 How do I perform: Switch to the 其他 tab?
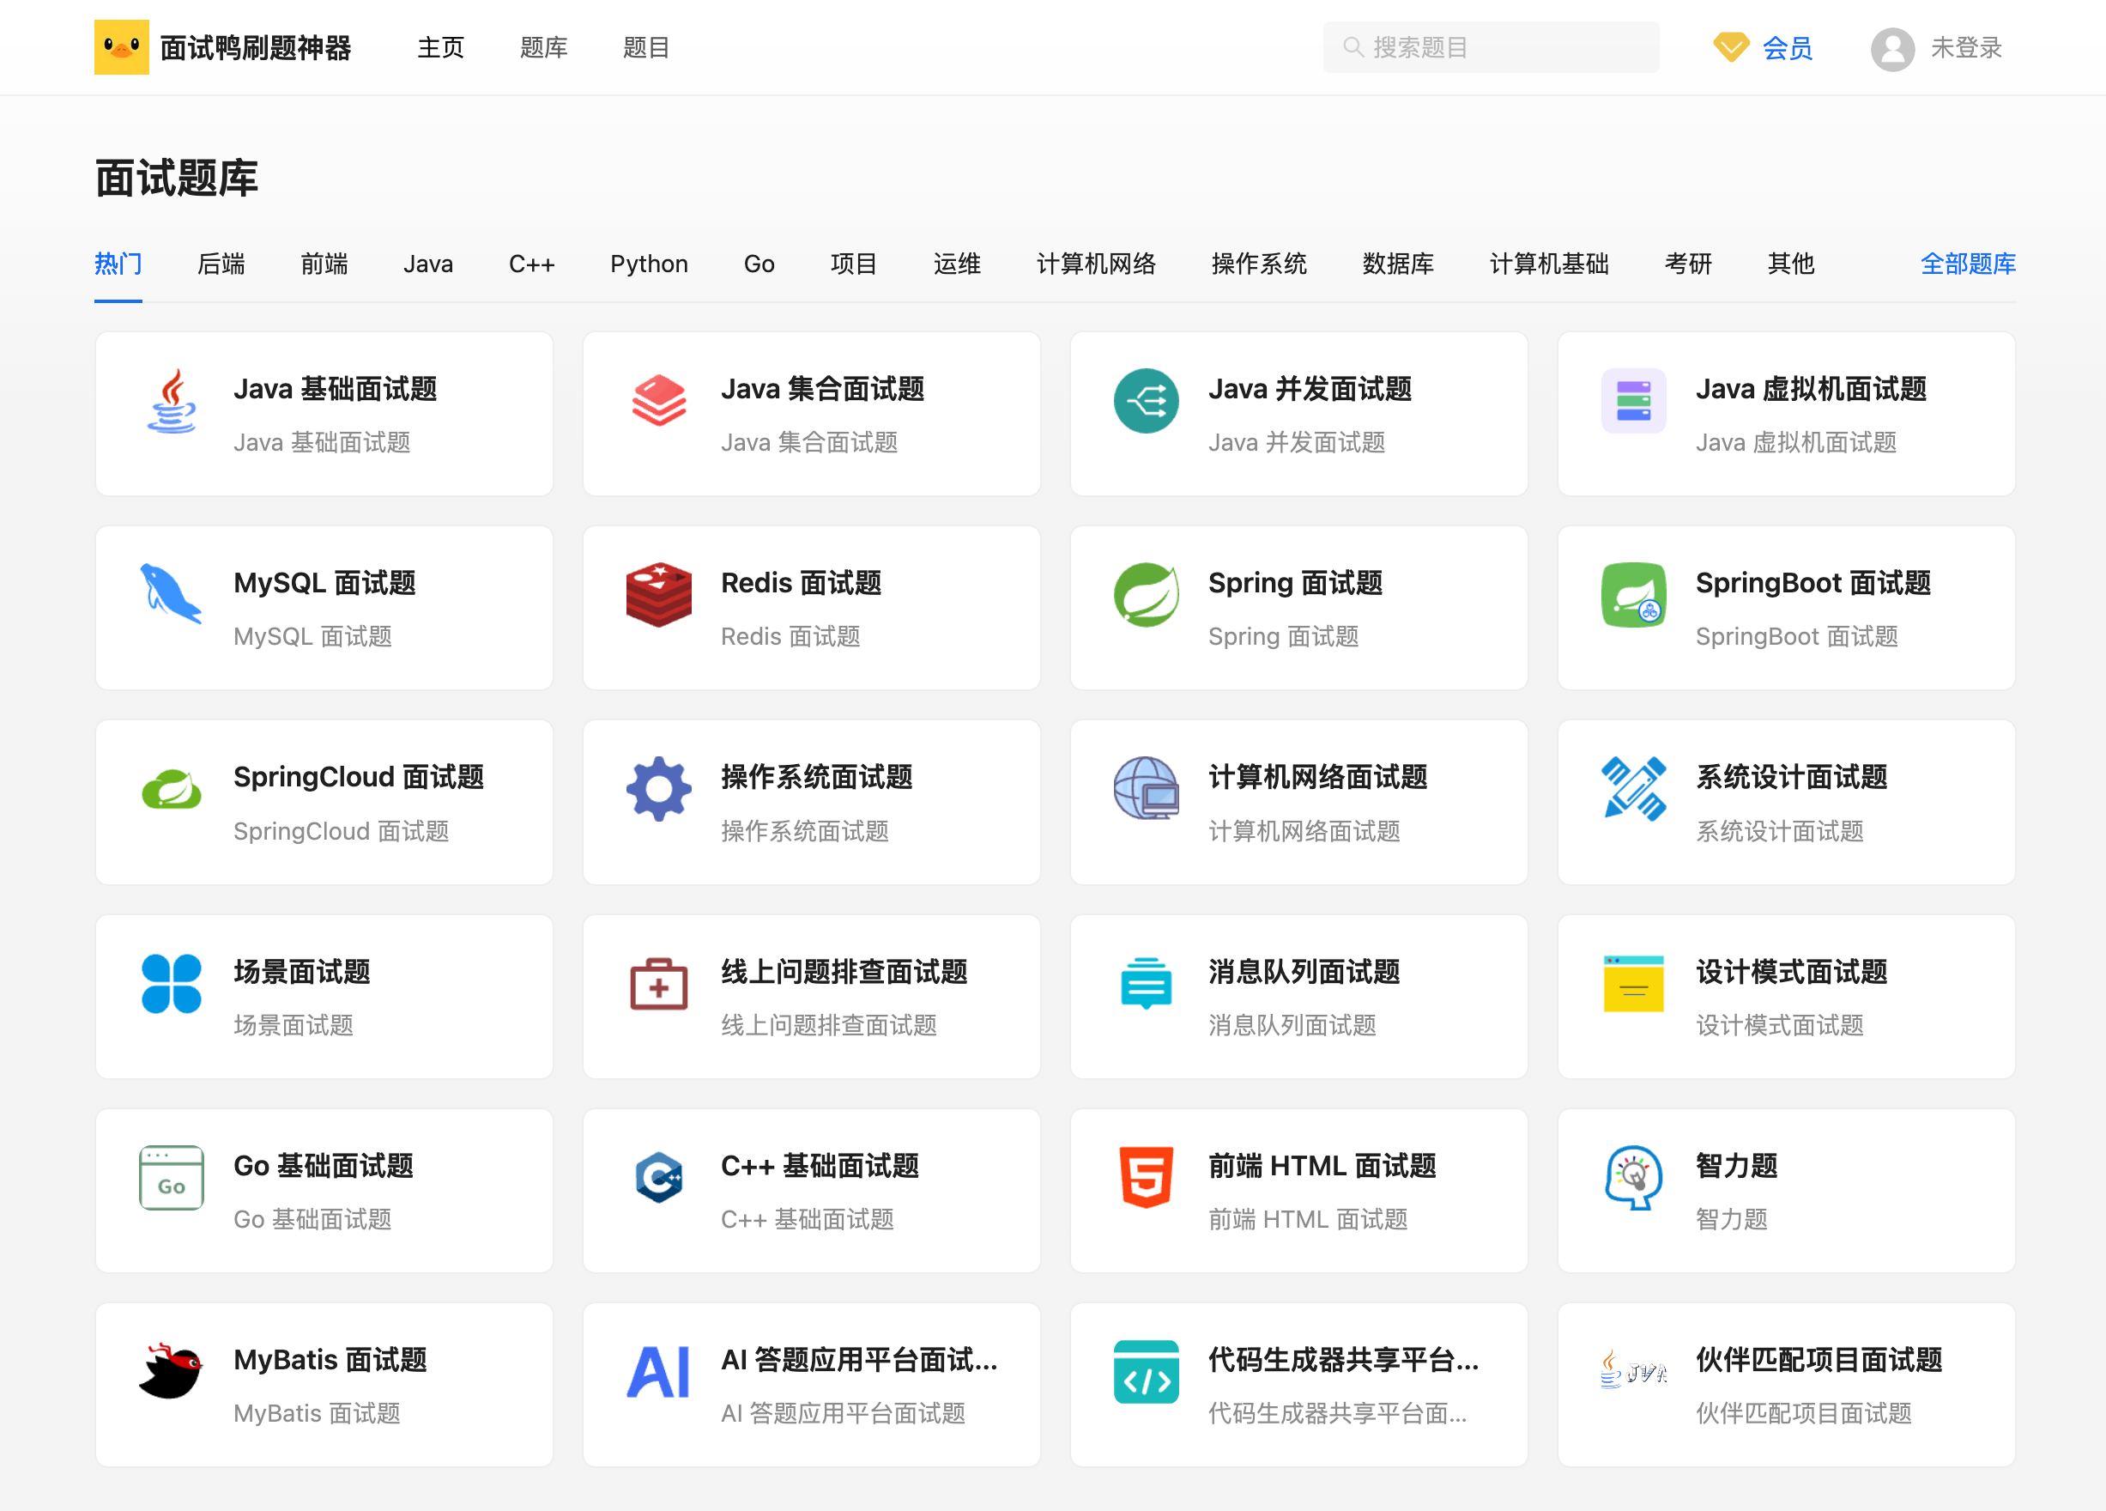point(1790,264)
